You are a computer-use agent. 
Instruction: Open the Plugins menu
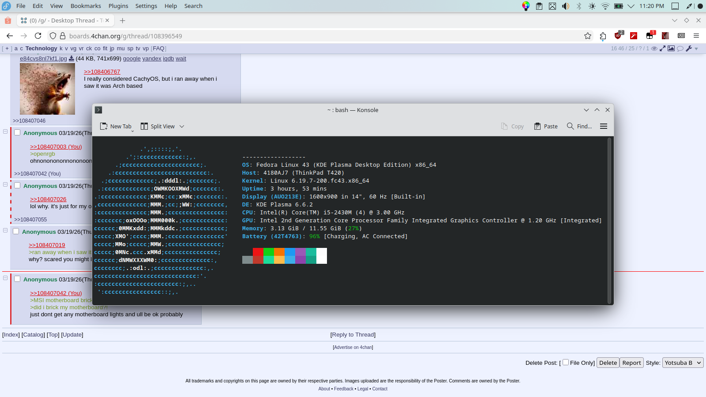[118, 6]
